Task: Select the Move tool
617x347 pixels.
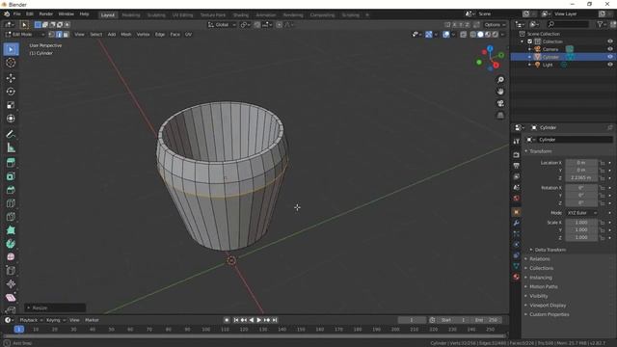Action: pyautogui.click(x=11, y=78)
